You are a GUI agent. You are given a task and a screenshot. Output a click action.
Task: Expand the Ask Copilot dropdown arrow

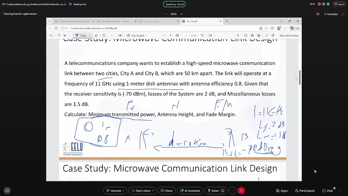click(147, 35)
